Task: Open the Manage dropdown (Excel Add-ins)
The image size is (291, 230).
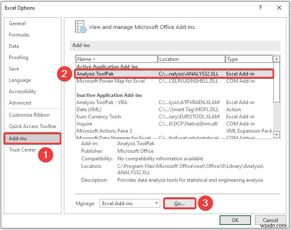Action: point(130,204)
